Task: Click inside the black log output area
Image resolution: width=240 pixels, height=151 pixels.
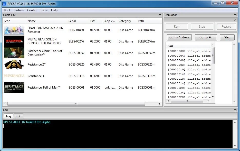Action: coord(118,134)
